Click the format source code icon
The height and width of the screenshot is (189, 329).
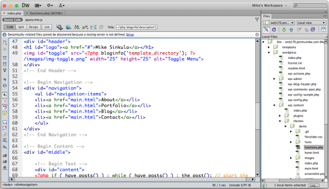click(x=5, y=168)
